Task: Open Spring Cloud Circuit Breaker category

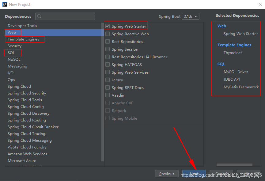Action: pos(53,127)
